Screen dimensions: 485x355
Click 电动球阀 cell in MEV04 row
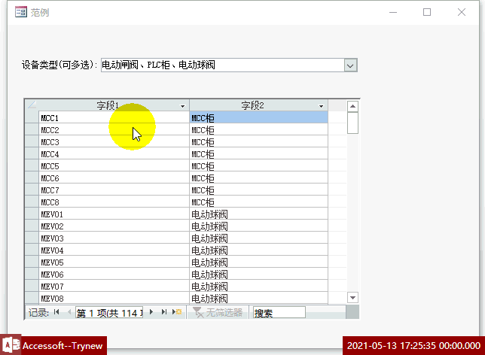pyautogui.click(x=258, y=250)
